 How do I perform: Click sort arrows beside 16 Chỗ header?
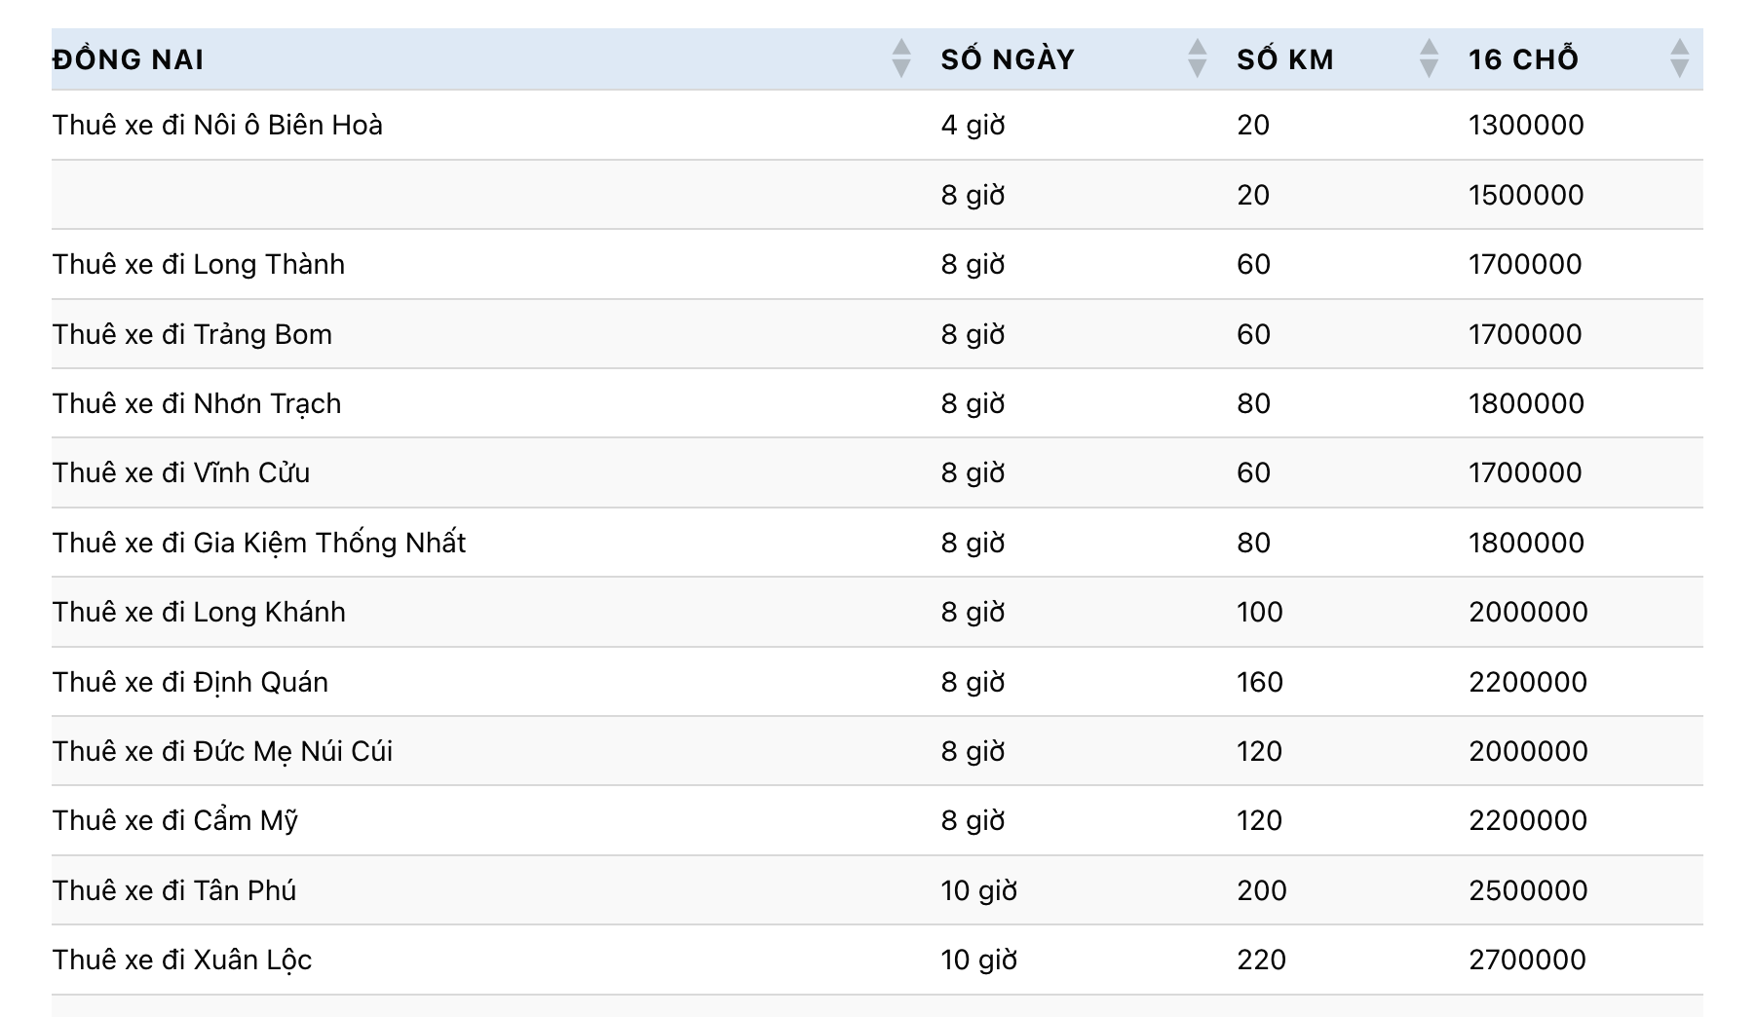[1679, 58]
